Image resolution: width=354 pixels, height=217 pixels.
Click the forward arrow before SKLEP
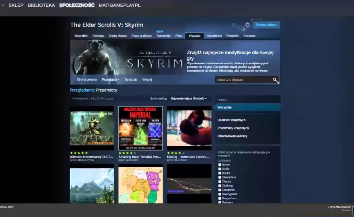point(3,5)
